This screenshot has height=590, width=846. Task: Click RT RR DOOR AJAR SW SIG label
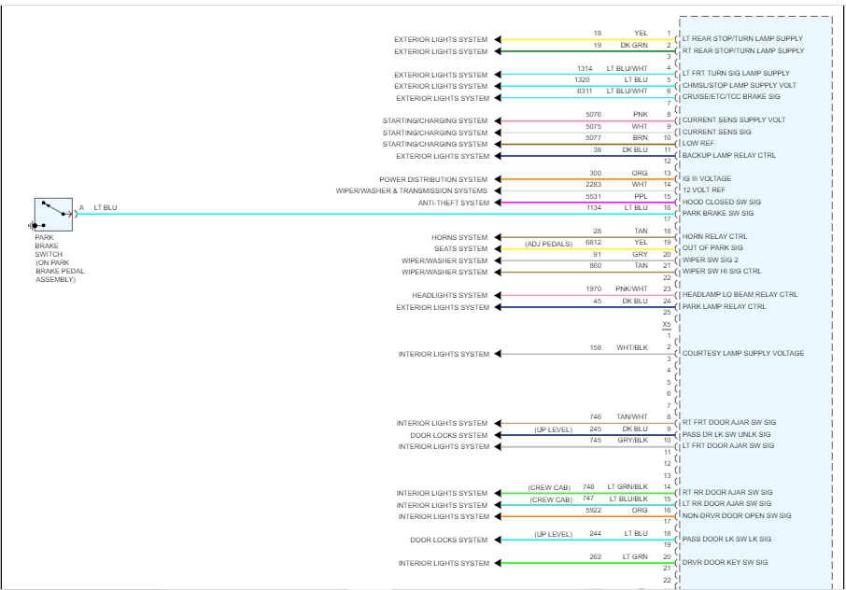(x=727, y=492)
